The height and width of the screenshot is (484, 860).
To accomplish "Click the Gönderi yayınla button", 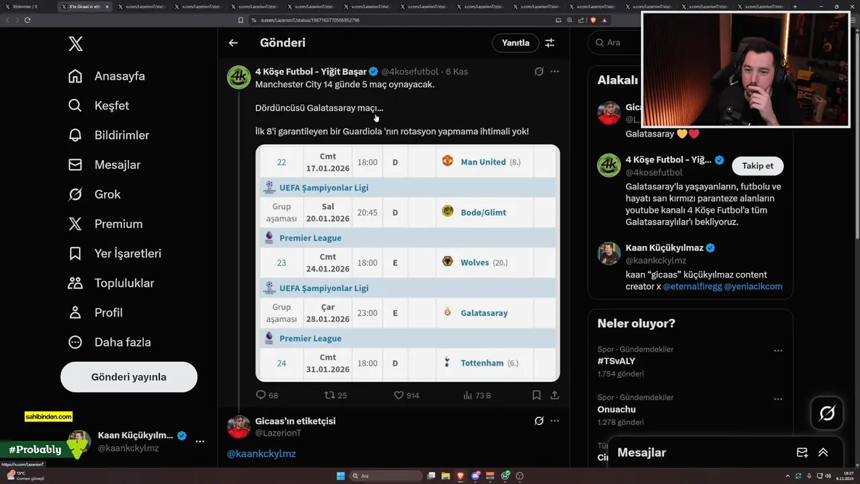I will coord(129,377).
